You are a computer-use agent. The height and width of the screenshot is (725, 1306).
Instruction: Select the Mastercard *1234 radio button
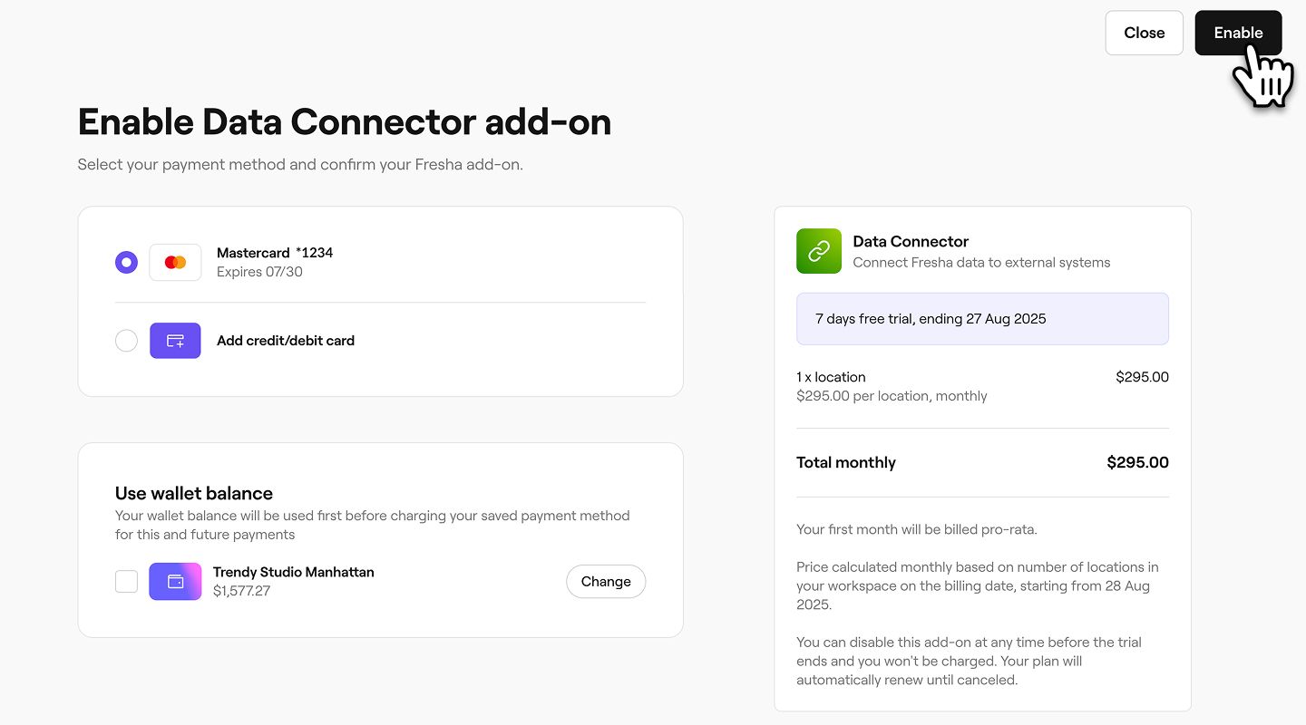coord(127,262)
